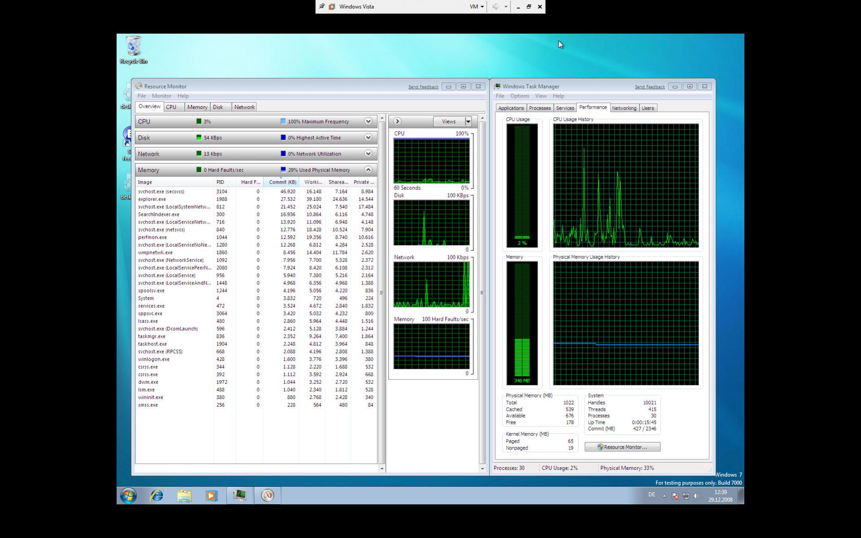Collapse the Memory section chevron

pyautogui.click(x=368, y=170)
